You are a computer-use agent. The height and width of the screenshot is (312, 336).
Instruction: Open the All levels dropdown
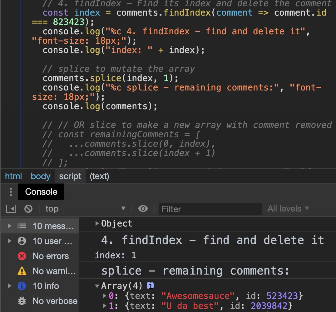pyautogui.click(x=288, y=208)
